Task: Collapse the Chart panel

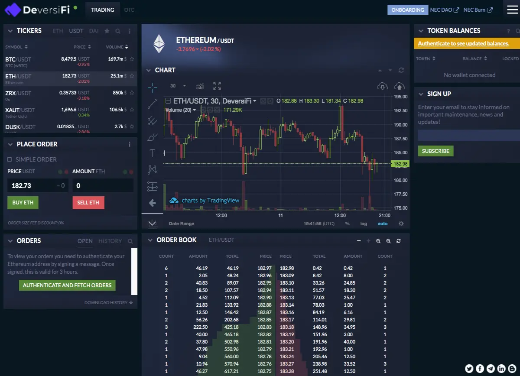Action: point(149,70)
